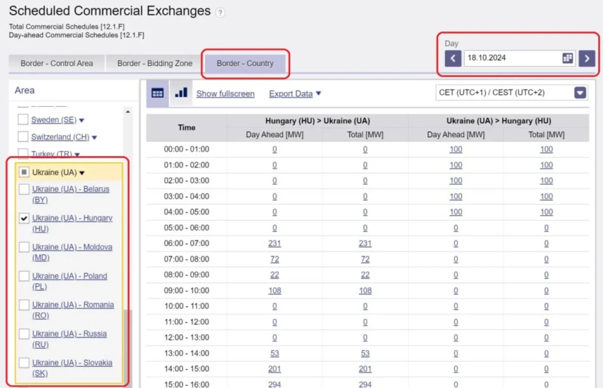Check Ukraine (UA) - Poland (PL) checkbox
This screenshot has height=388, width=603.
[x=24, y=276]
